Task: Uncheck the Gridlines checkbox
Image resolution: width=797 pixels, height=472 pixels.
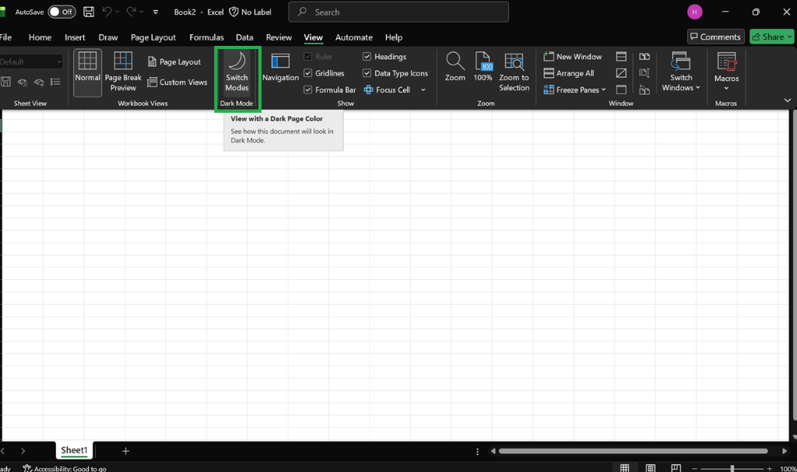Action: (307, 73)
